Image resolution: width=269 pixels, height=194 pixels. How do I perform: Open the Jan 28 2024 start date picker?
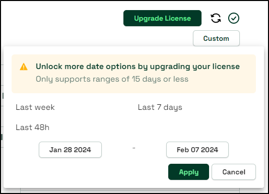pyautogui.click(x=70, y=150)
